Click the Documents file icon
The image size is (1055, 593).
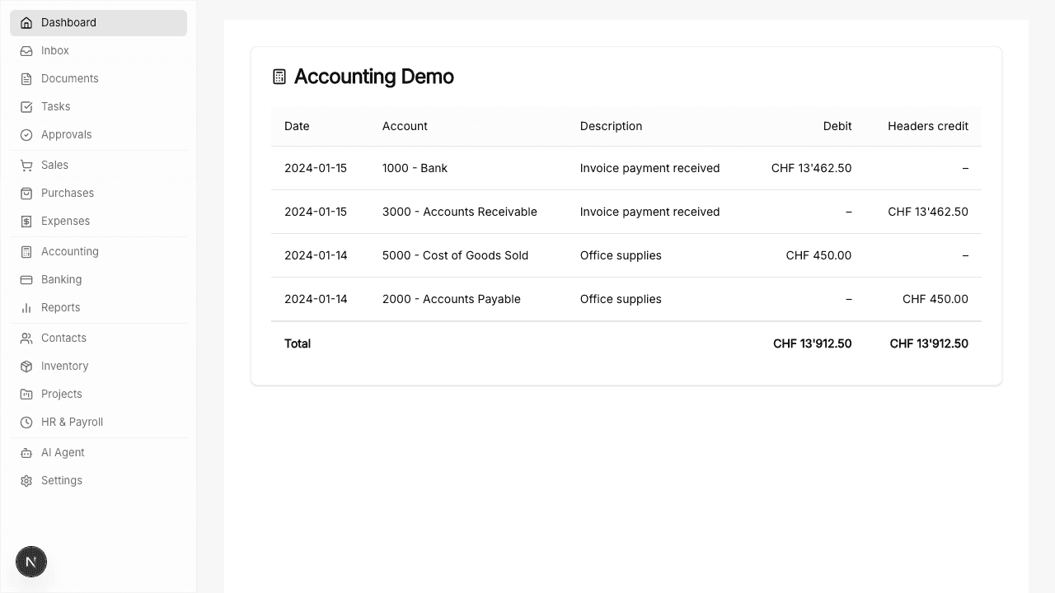click(26, 79)
